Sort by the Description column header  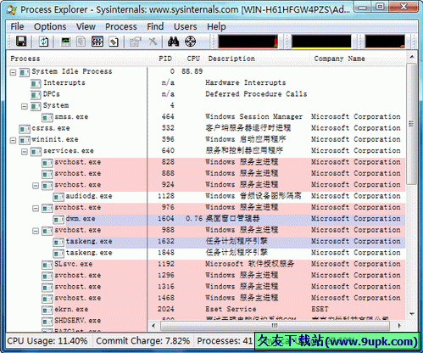258,59
